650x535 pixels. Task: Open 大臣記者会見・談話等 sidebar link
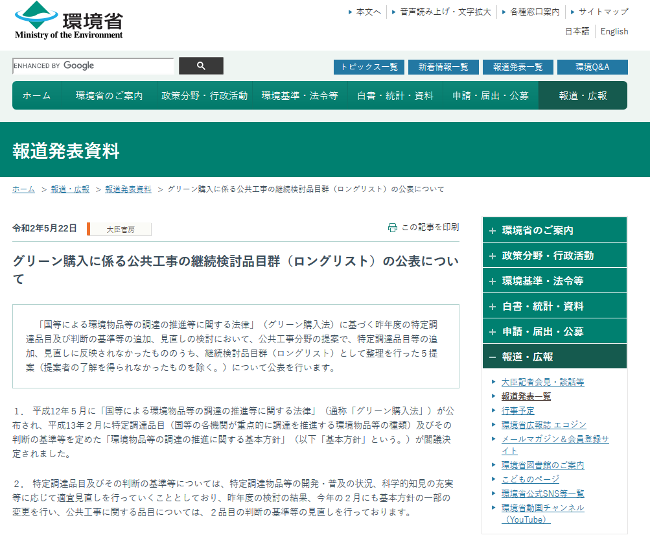click(542, 382)
